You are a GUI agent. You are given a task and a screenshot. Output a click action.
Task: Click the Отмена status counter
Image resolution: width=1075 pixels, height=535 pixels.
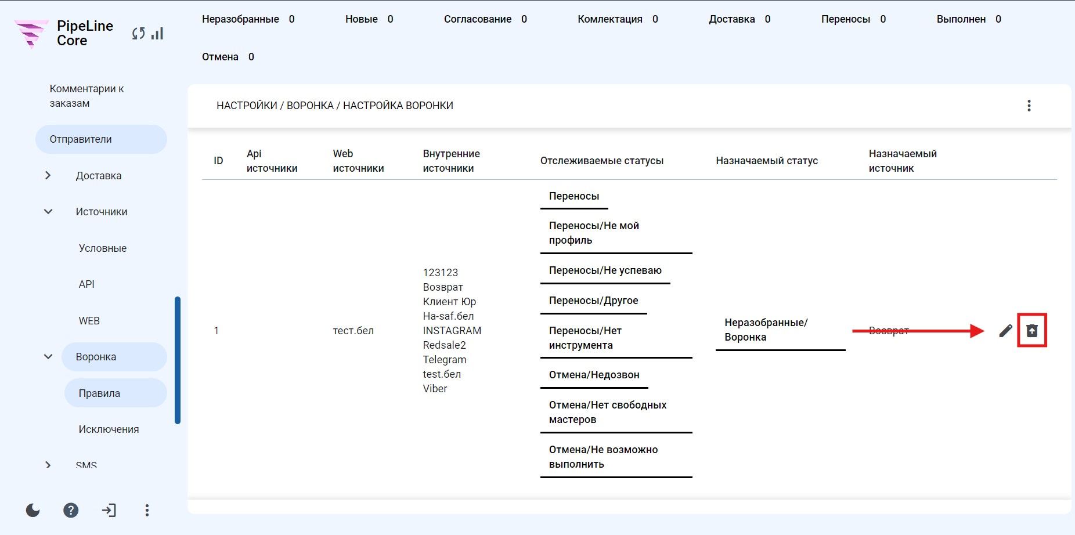coord(228,57)
